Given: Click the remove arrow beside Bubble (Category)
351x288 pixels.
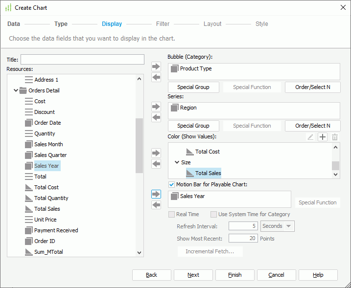Looking at the screenshot, I should [156, 77].
